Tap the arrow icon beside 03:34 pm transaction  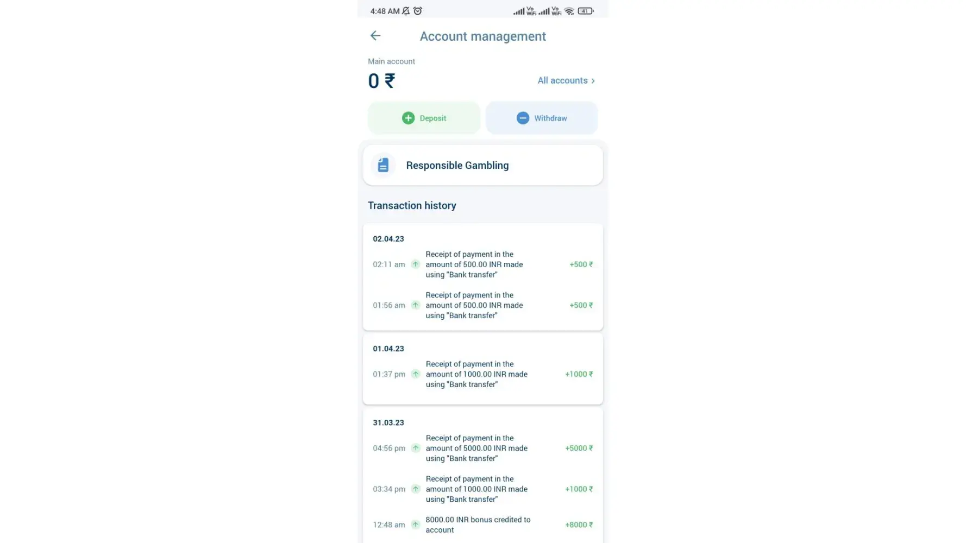pos(416,489)
